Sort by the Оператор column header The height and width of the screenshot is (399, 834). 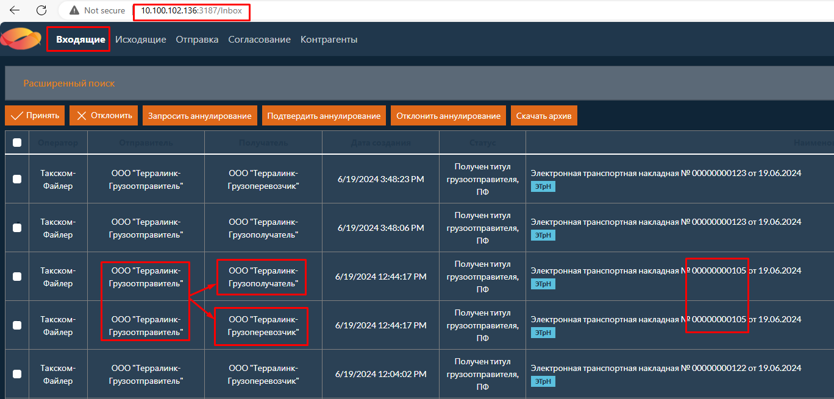[58, 143]
